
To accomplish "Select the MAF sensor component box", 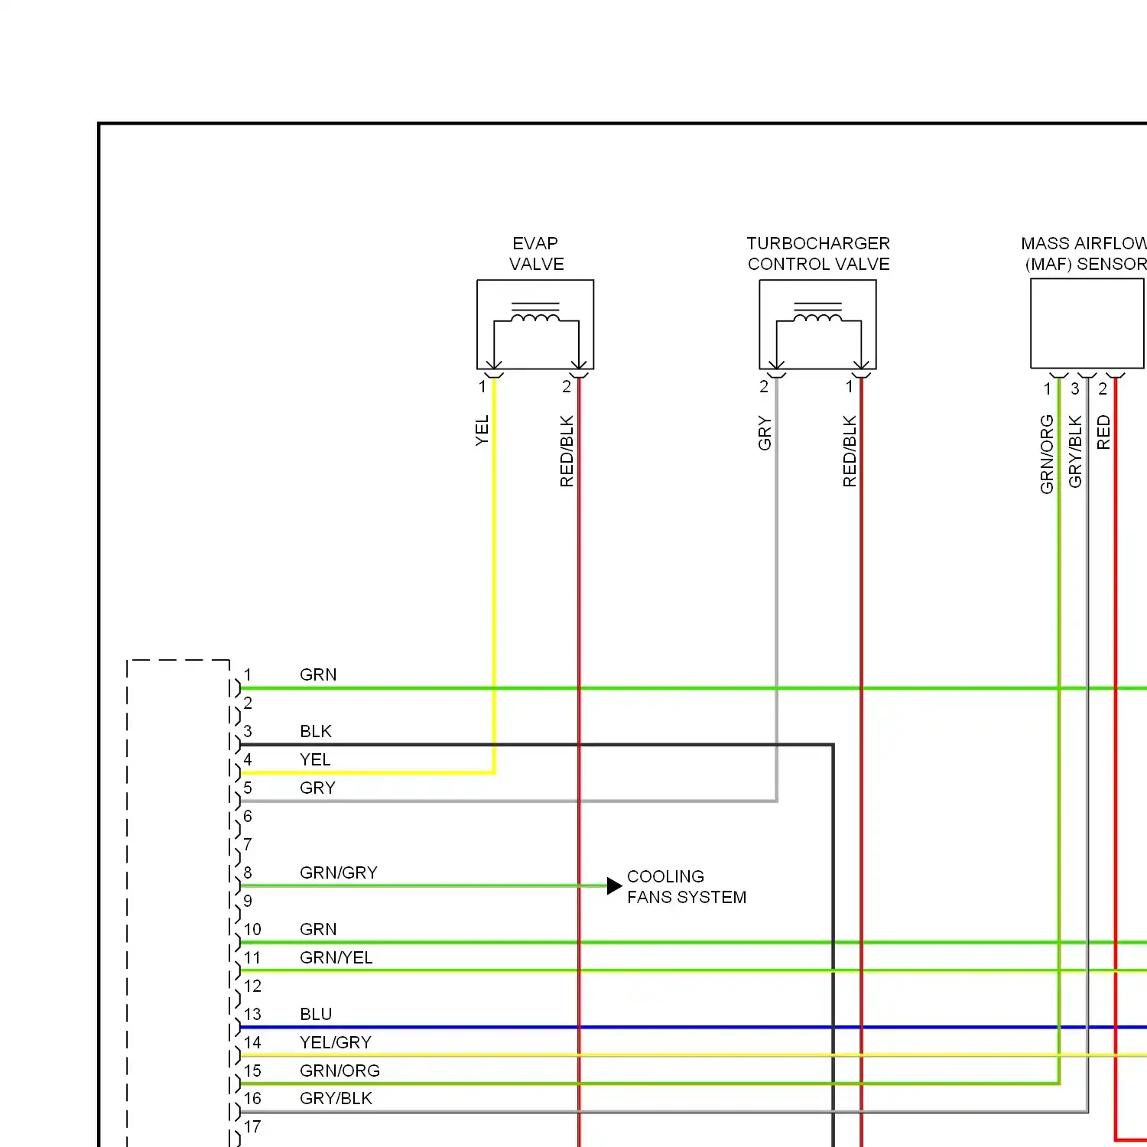I will 1087,323.
